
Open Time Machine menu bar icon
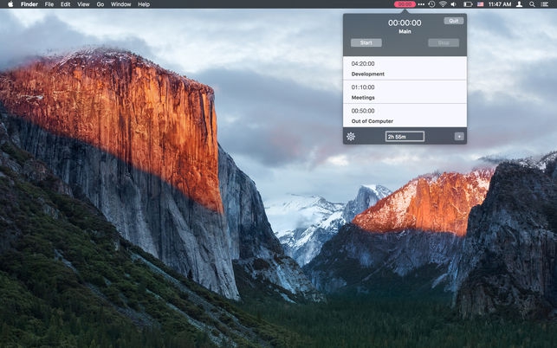tap(431, 4)
